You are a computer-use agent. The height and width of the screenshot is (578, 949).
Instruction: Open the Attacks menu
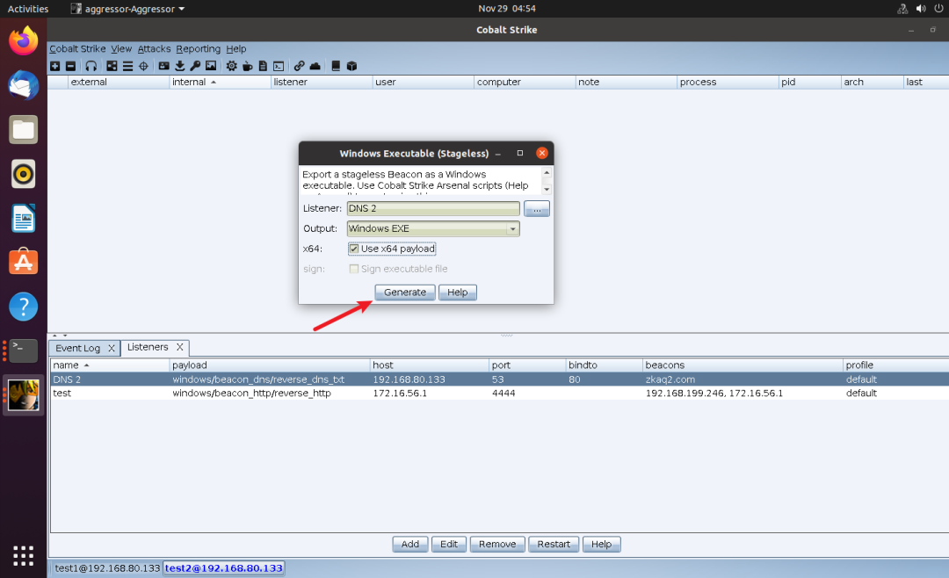(154, 49)
